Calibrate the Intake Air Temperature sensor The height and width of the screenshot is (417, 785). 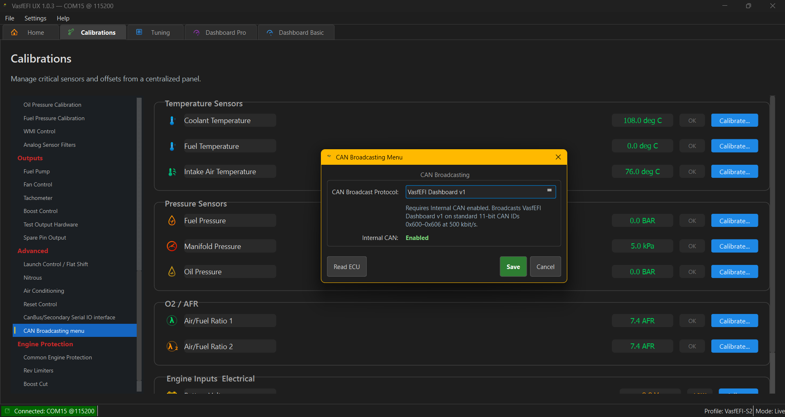coord(734,172)
